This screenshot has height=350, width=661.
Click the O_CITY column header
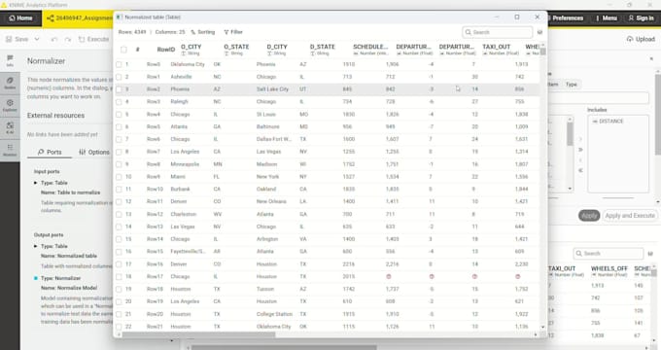pos(191,50)
